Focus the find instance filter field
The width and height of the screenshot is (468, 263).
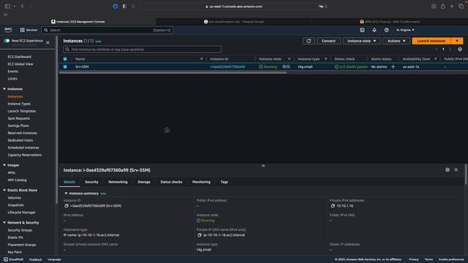point(143,49)
